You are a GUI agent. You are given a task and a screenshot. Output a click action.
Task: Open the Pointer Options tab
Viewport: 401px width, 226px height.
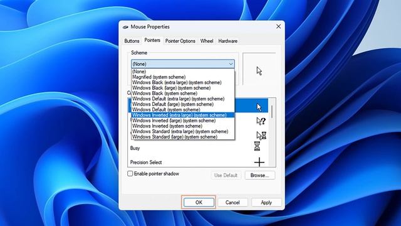180,41
